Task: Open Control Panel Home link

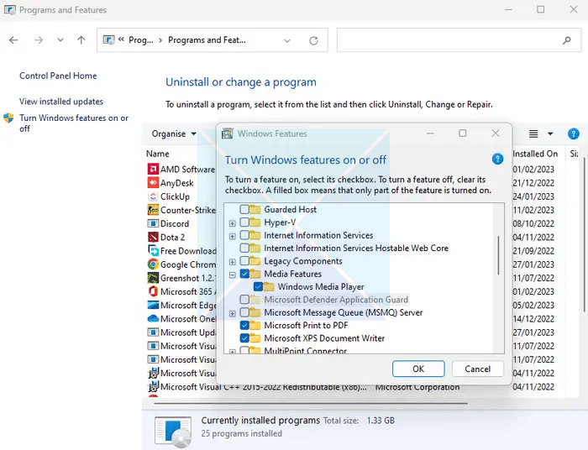Action: click(58, 76)
